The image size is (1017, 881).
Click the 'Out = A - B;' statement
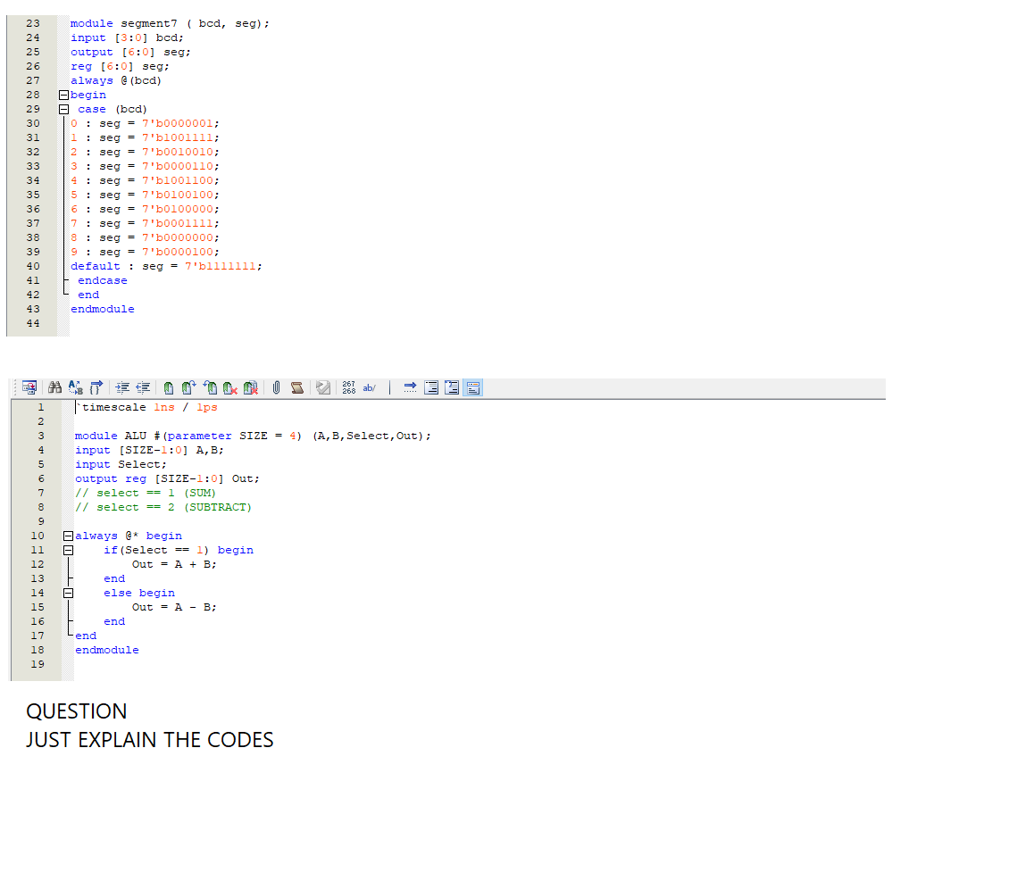tap(174, 608)
